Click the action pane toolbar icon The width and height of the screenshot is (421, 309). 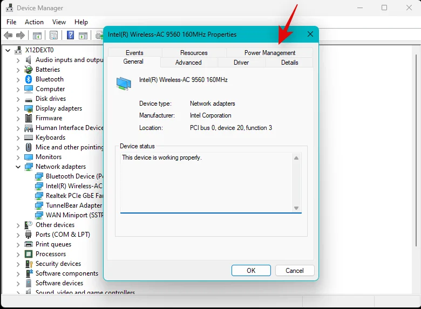(x=83, y=35)
